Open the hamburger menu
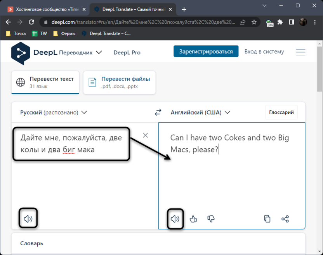 point(300,52)
